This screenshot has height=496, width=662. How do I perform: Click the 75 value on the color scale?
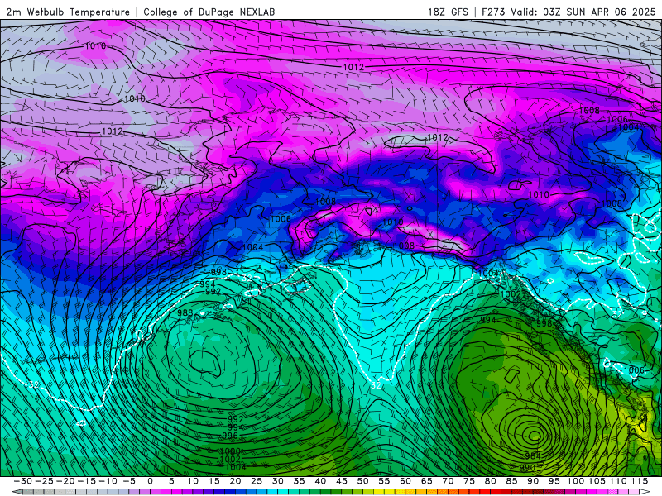point(469,481)
